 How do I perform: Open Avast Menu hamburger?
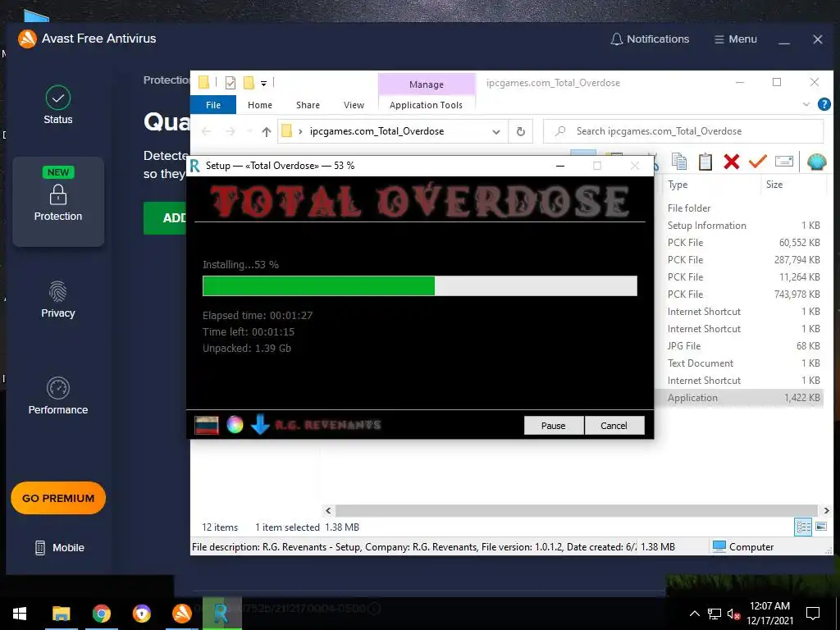(736, 39)
